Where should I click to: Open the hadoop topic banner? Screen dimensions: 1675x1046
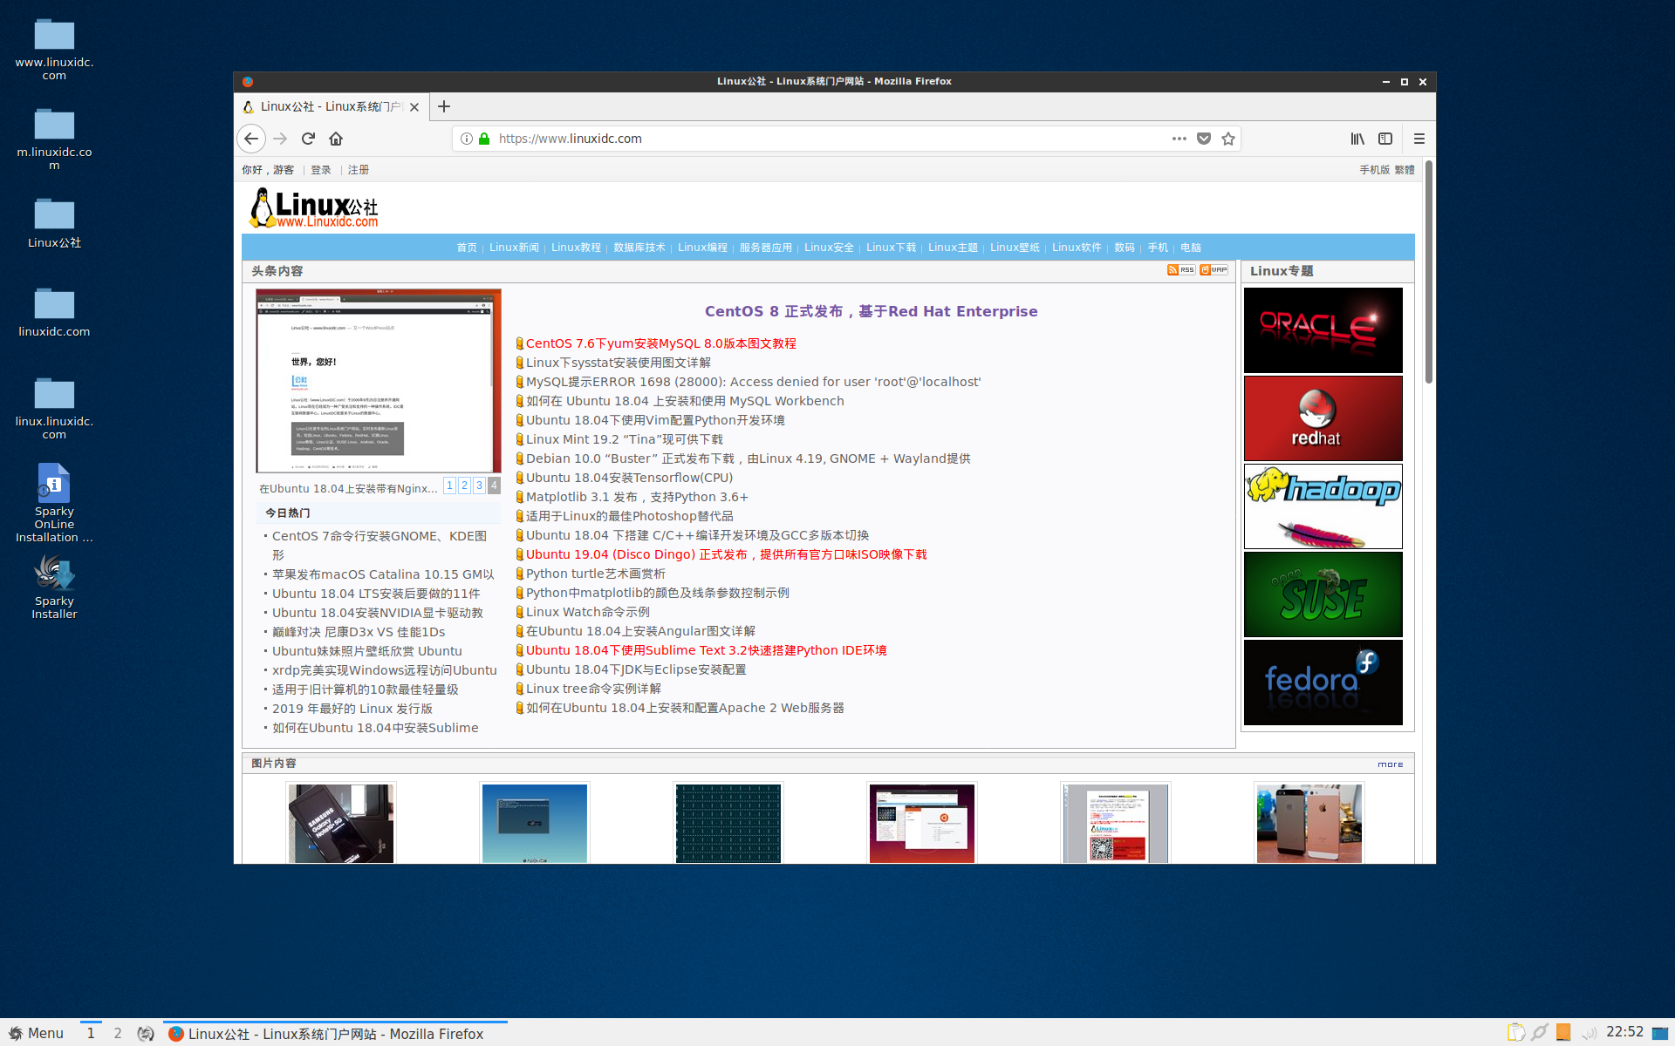[1323, 506]
